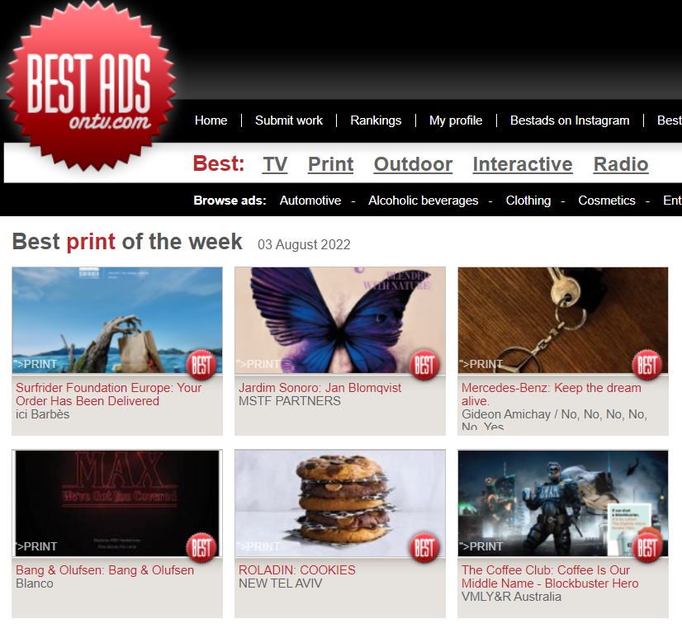The image size is (682, 633).
Task: Open The Coffee Club Blockbuster Hero title
Action: 550,577
